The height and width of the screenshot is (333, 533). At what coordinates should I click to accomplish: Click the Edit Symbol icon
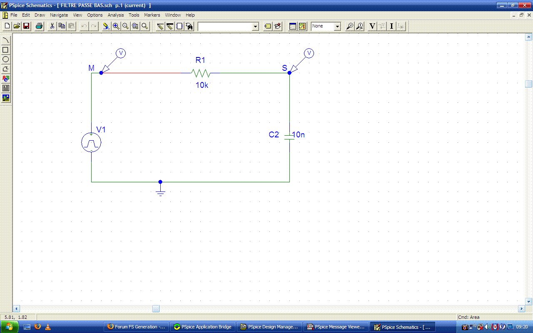coord(278,26)
